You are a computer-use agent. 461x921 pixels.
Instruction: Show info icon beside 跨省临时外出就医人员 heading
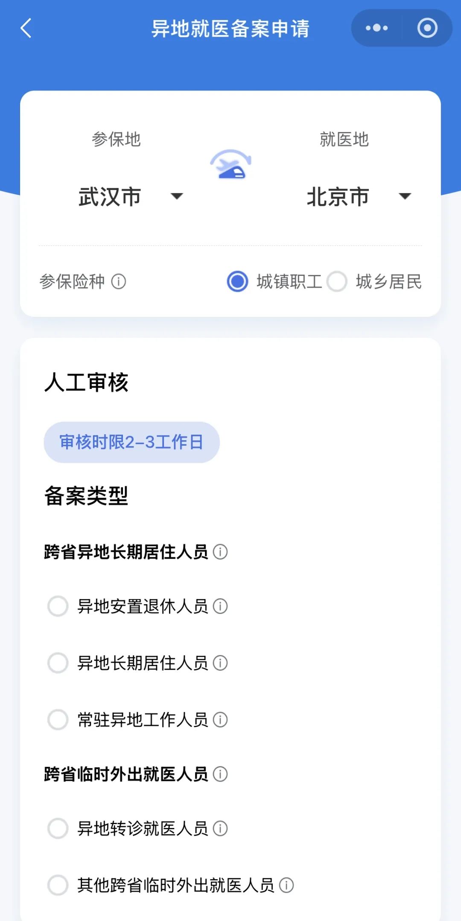(220, 774)
